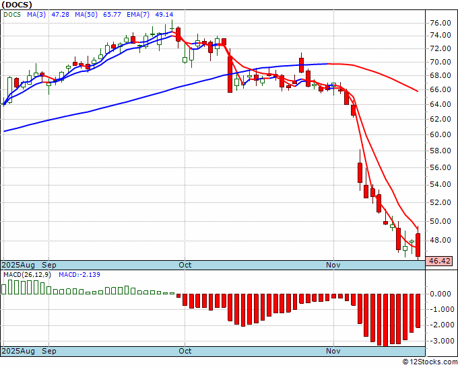Click the 48.00 price axis label

pos(440,240)
